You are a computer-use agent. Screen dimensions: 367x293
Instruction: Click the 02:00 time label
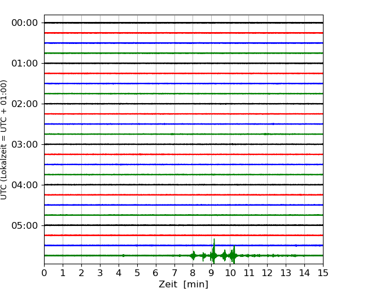tap(25, 104)
